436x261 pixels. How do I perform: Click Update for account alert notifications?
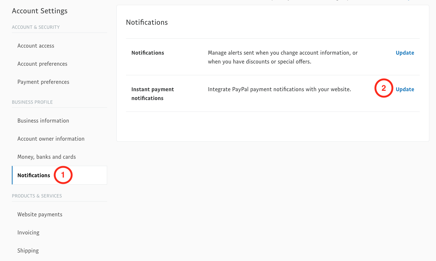(405, 53)
